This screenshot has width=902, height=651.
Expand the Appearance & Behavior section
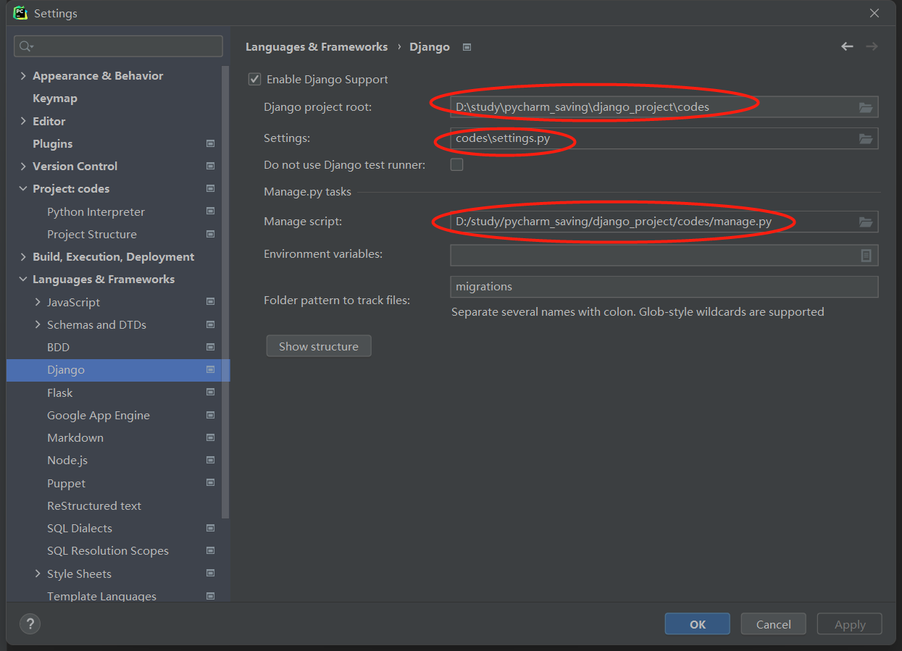click(23, 75)
